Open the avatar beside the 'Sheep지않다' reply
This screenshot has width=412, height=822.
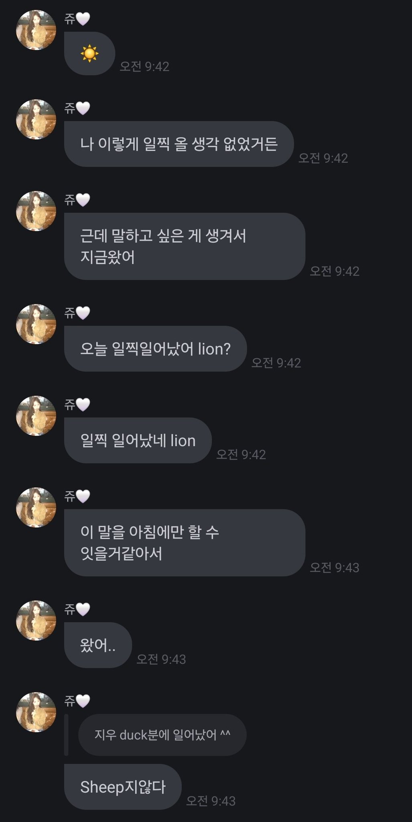36,712
